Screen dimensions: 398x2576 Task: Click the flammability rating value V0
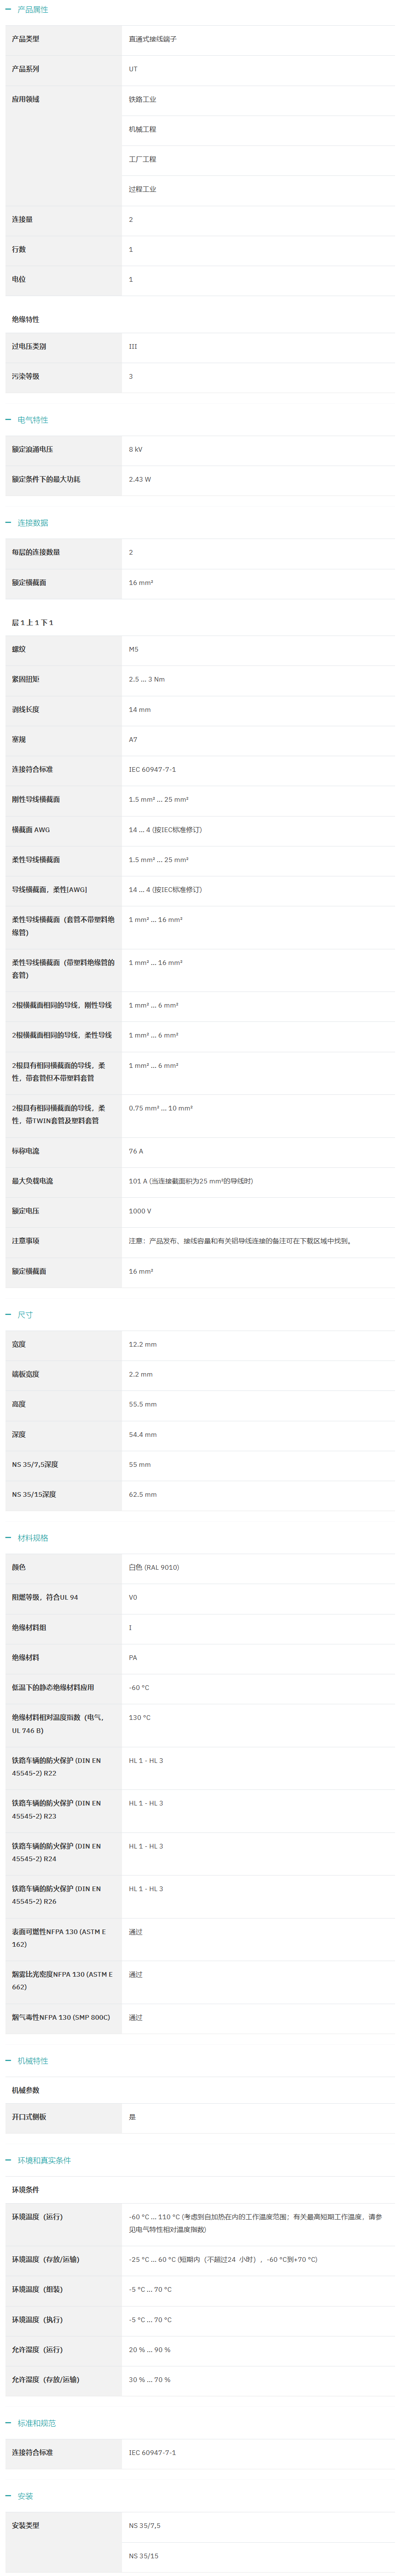(x=133, y=1597)
